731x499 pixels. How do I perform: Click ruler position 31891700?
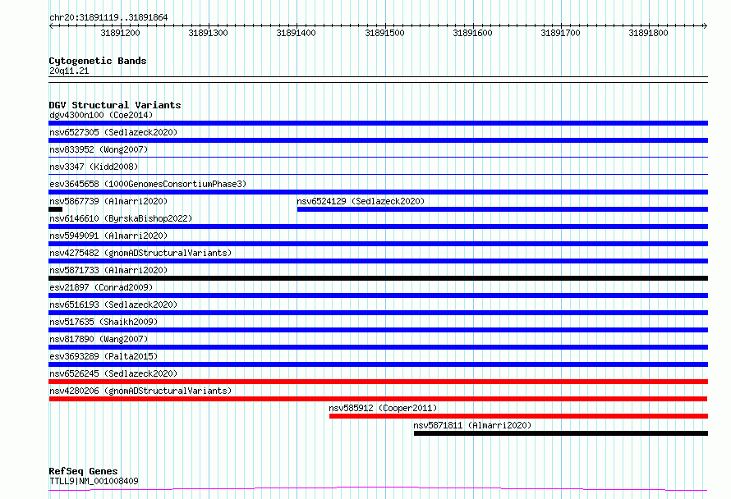(560, 33)
